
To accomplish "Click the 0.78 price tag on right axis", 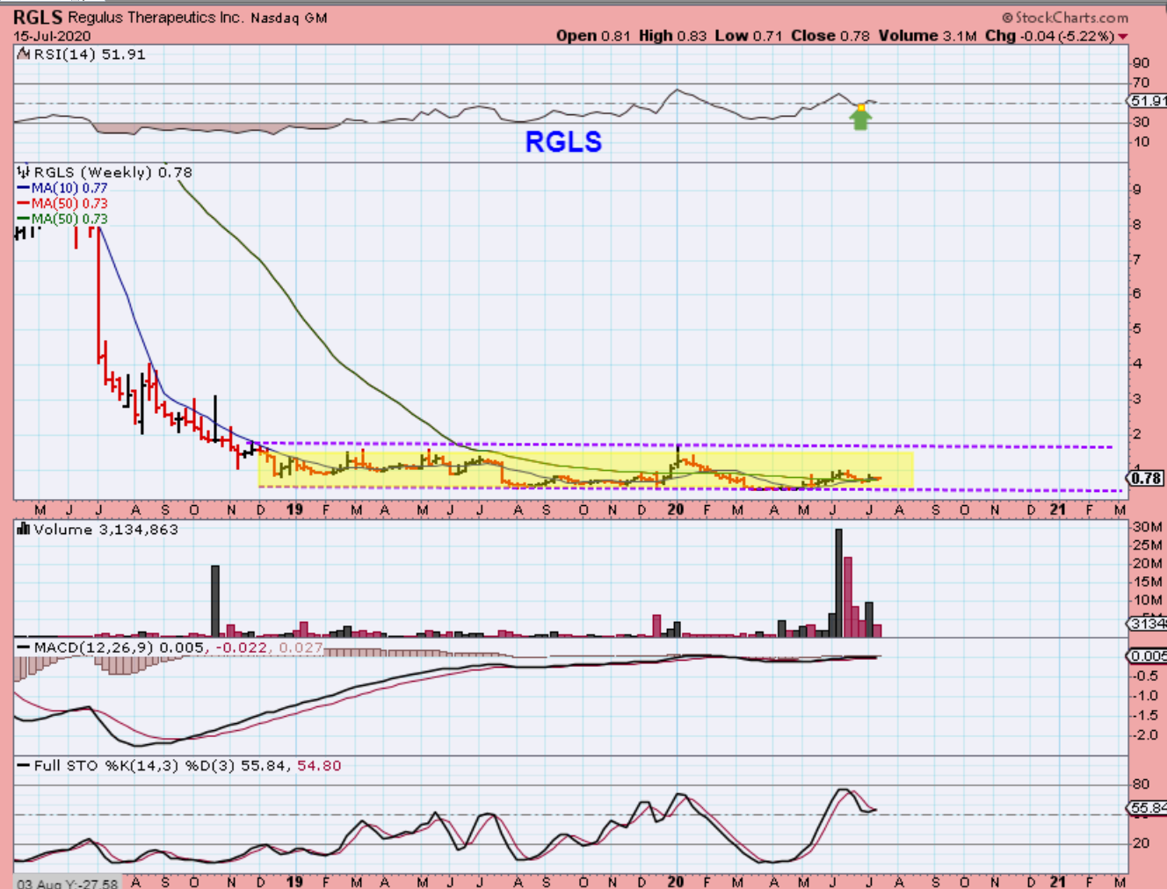I will (1146, 479).
